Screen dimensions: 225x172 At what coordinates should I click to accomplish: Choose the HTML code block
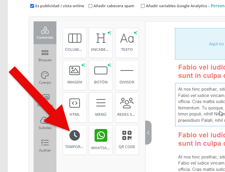(75, 107)
